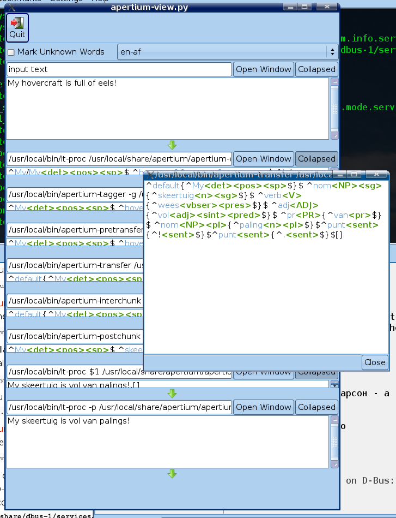
Task: Click the bottom green arrow icon
Action: 172,474
